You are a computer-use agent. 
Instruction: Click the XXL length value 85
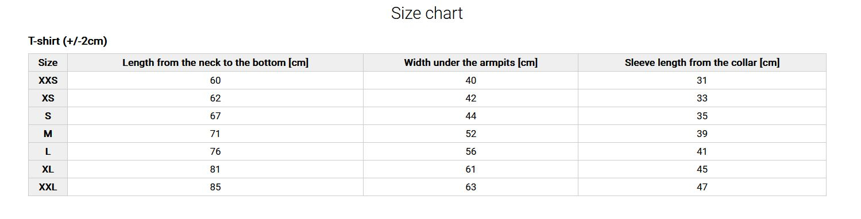pyautogui.click(x=215, y=187)
